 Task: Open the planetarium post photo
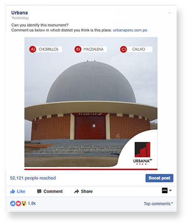click(x=91, y=103)
